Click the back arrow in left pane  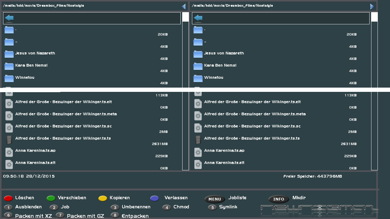point(9,18)
